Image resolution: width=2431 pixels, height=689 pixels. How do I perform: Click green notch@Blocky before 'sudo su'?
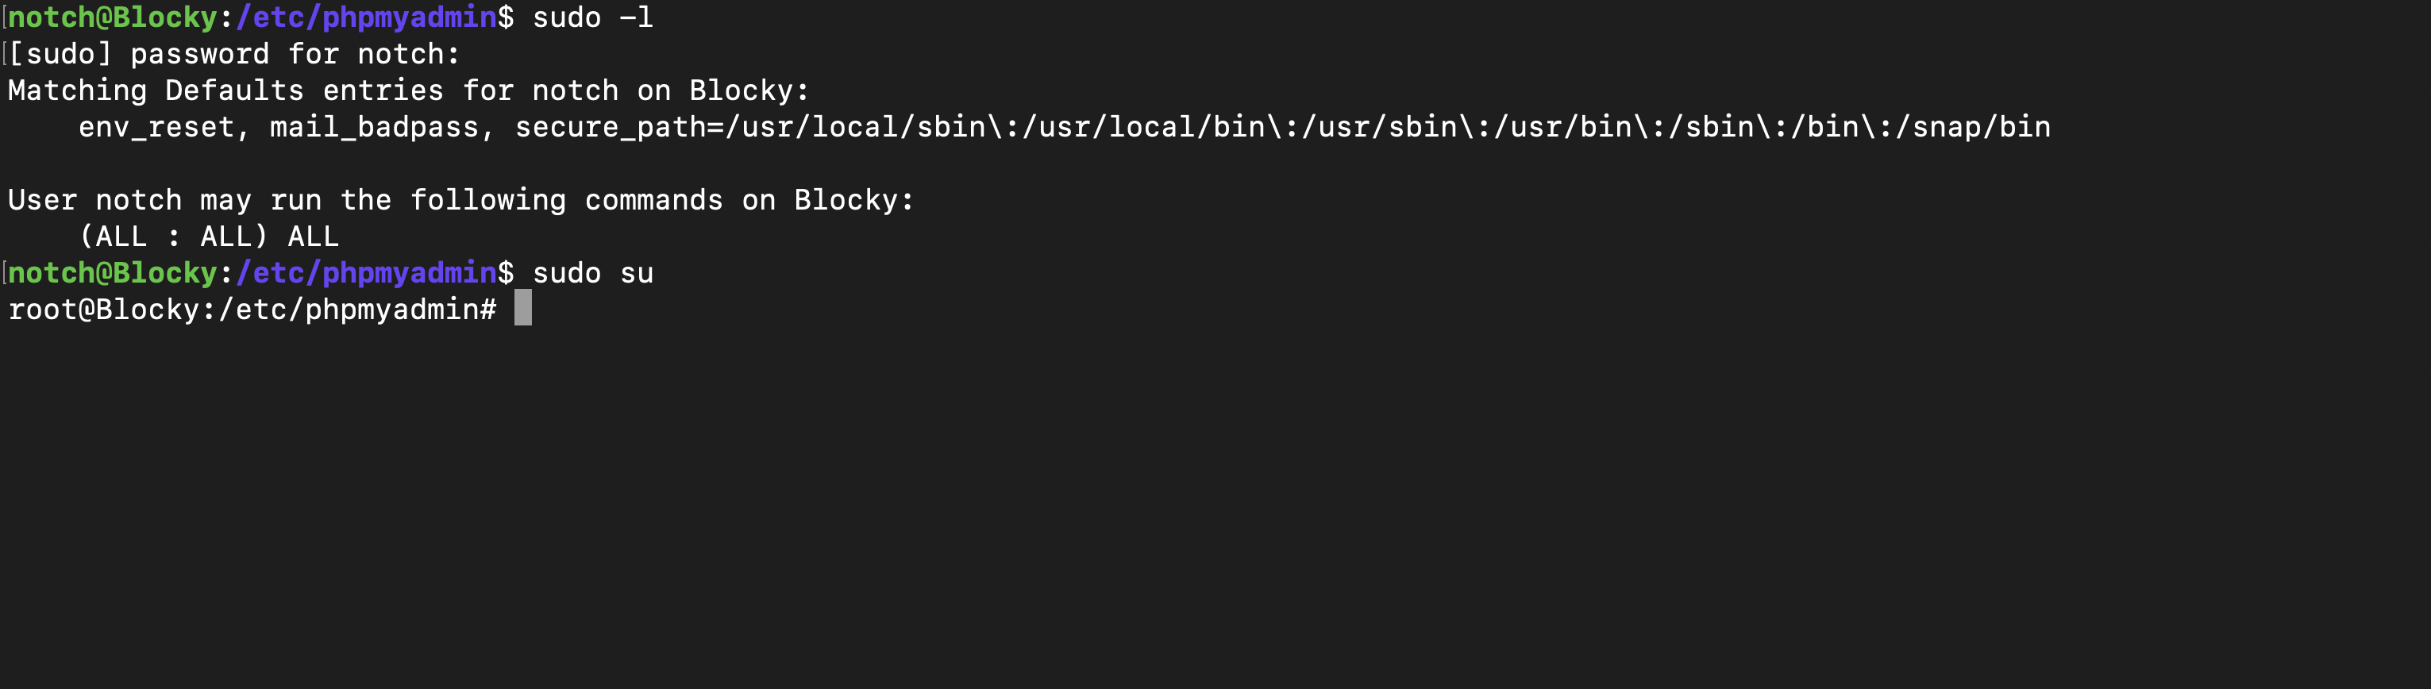(114, 273)
